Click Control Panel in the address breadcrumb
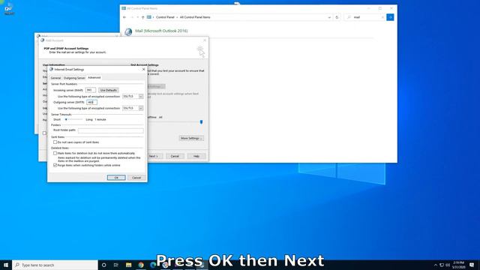Viewport: 480px width, 270px height. [165, 17]
